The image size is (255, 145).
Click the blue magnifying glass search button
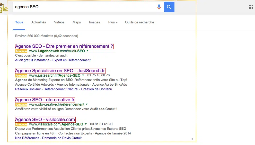point(169,7)
